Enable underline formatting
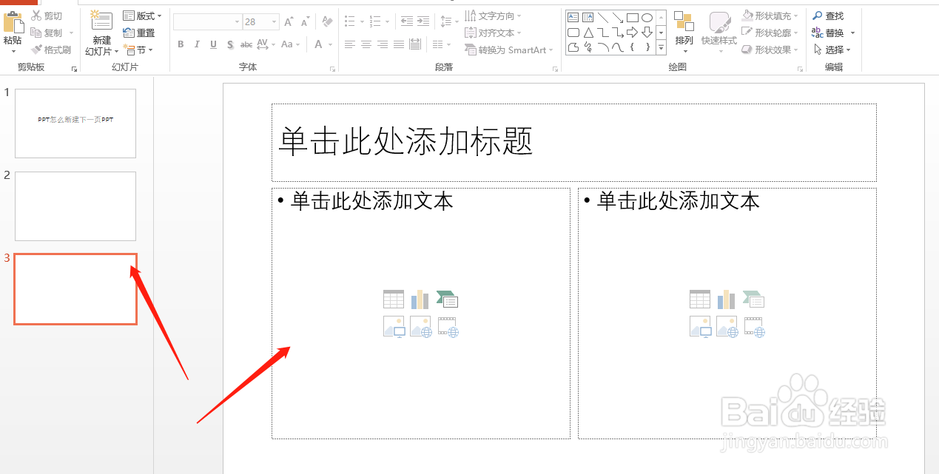Image resolution: width=939 pixels, height=474 pixels. coord(212,44)
